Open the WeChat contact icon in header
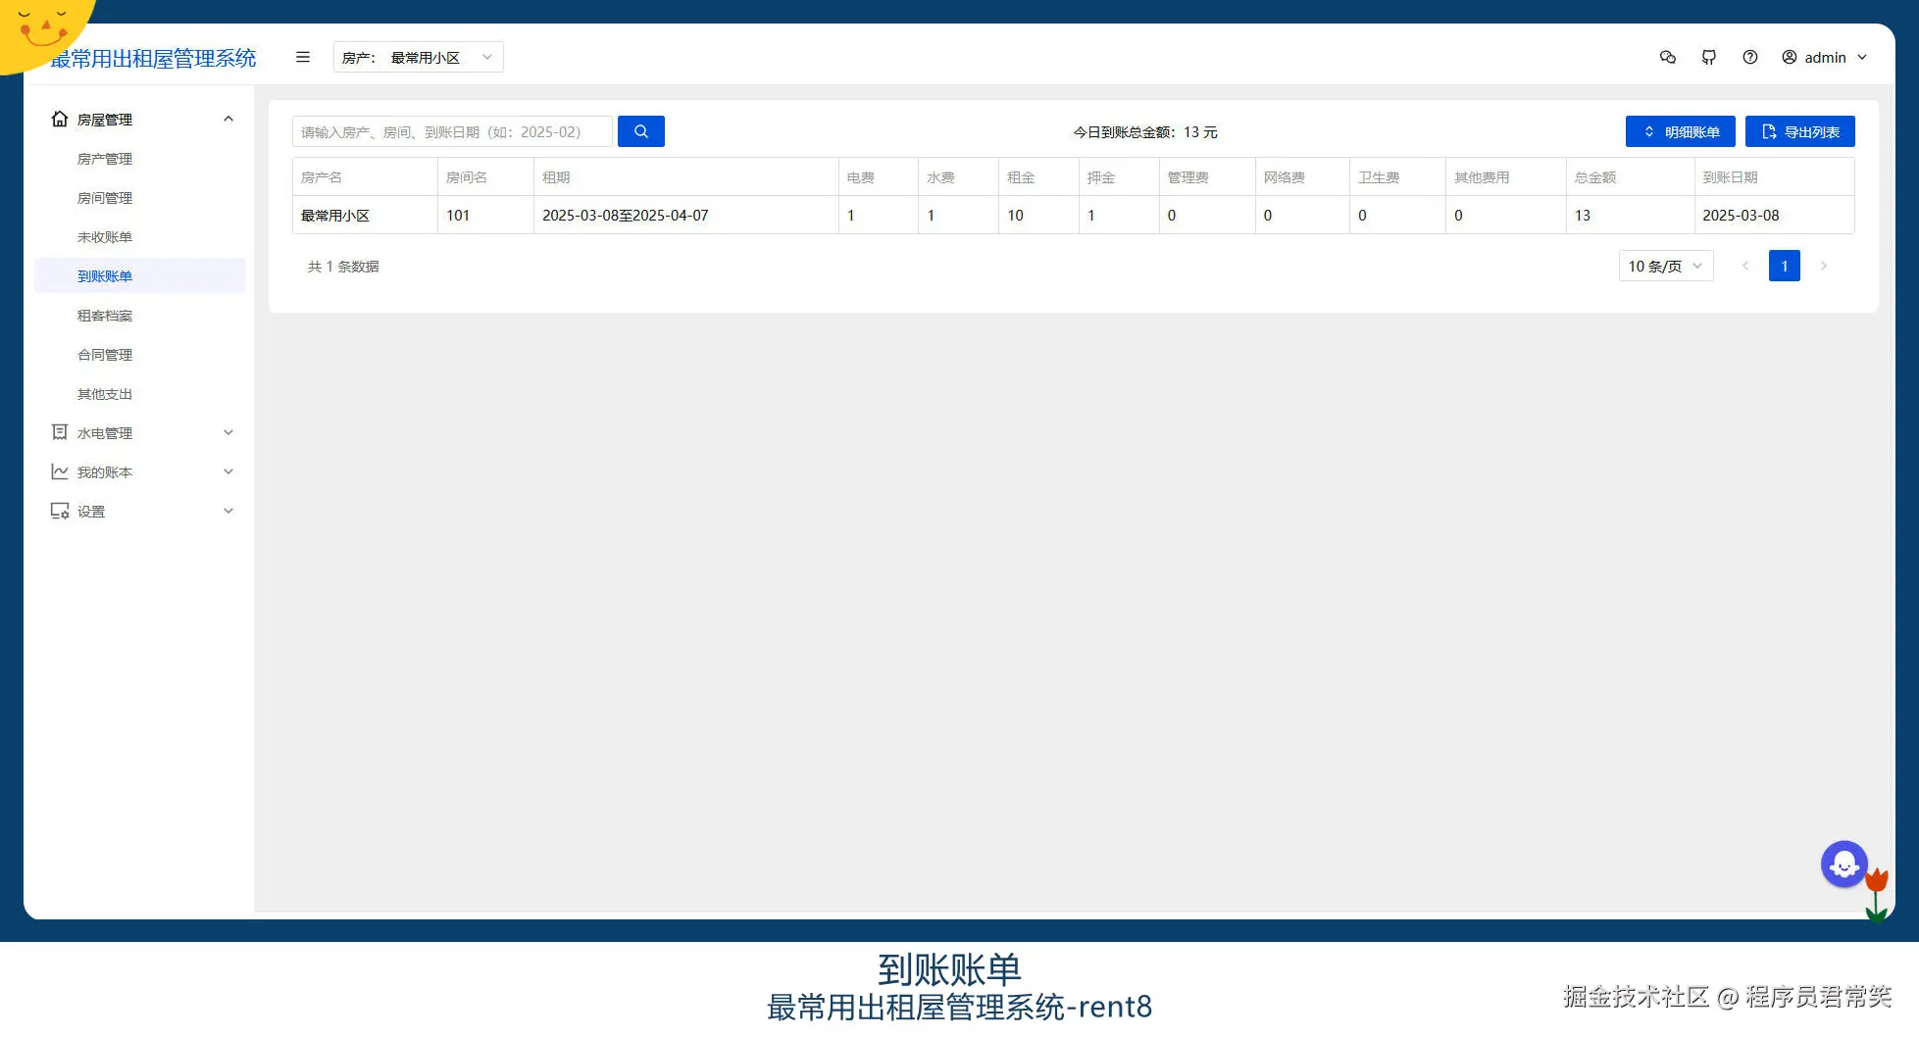This screenshot has height=1037, width=1919. [x=1667, y=57]
